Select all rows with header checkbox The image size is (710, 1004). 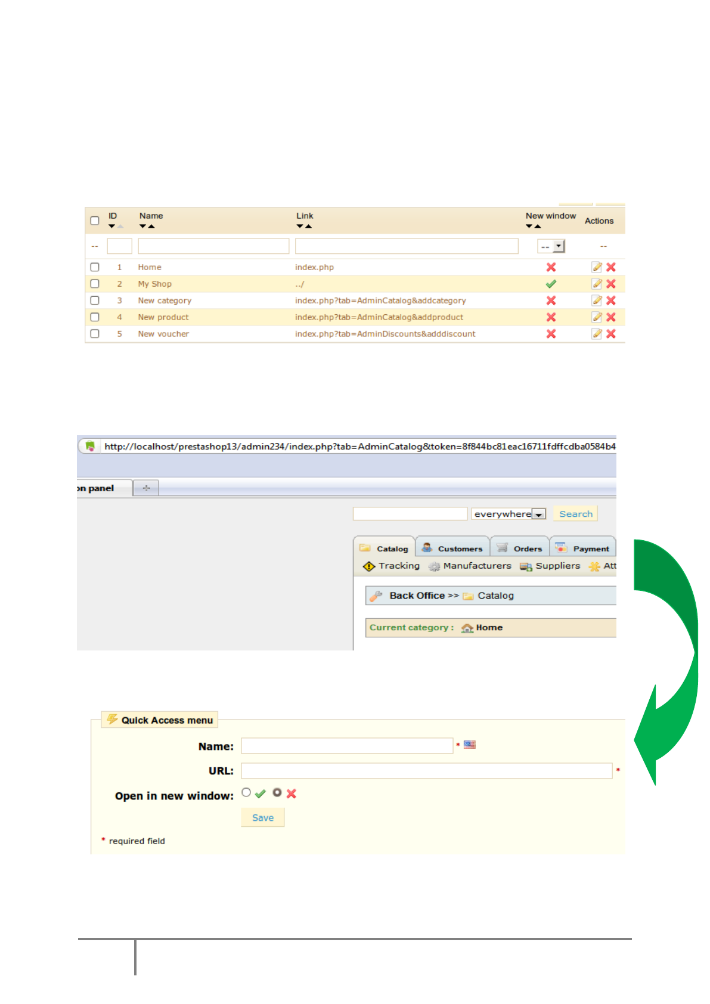pyautogui.click(x=95, y=221)
